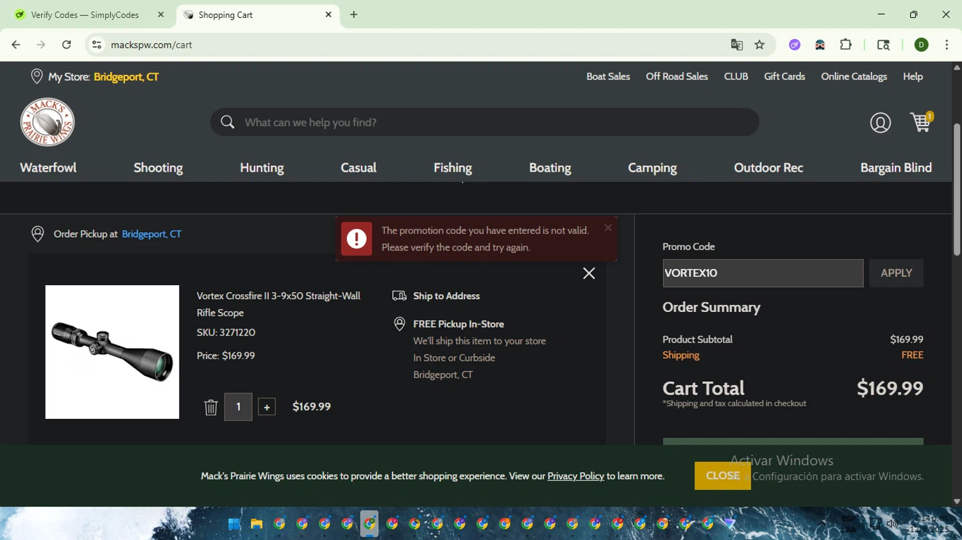This screenshot has height=540, width=962.
Task: Open the user account icon
Action: 880,122
